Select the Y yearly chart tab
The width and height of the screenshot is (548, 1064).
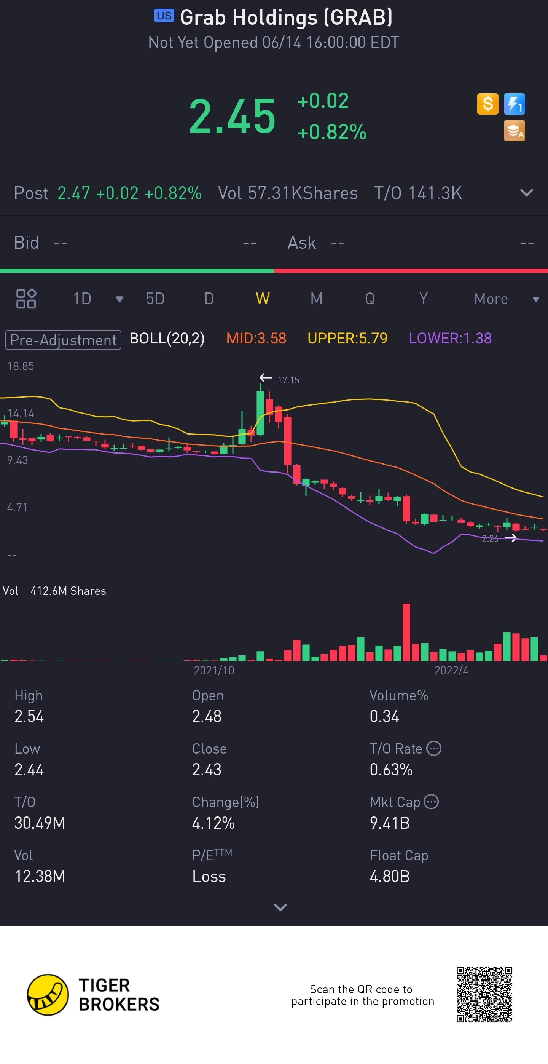tap(424, 299)
